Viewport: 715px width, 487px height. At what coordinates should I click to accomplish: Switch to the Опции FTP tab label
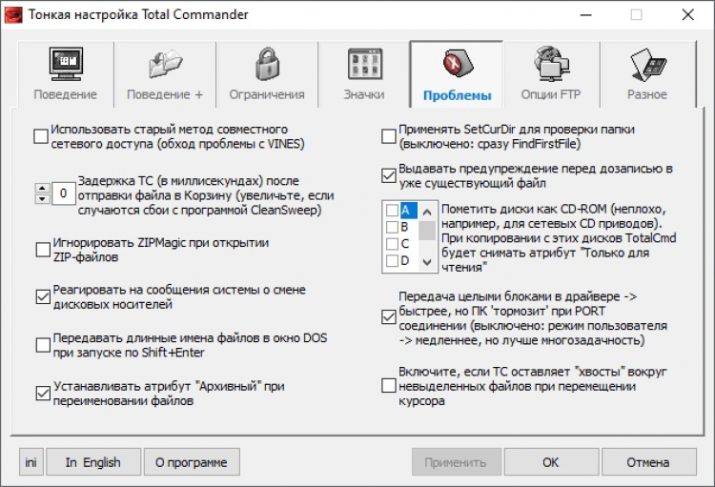pyautogui.click(x=550, y=94)
